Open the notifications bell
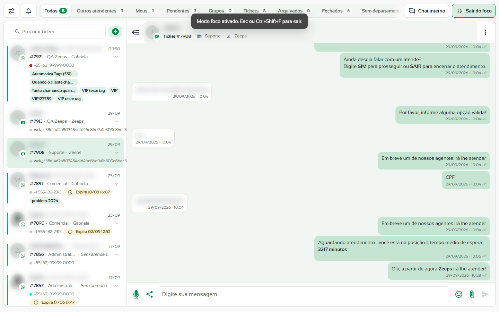The image size is (499, 312). pyautogui.click(x=29, y=11)
